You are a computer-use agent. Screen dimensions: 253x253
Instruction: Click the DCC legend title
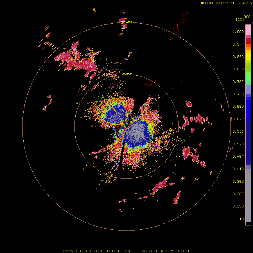pos(247,17)
